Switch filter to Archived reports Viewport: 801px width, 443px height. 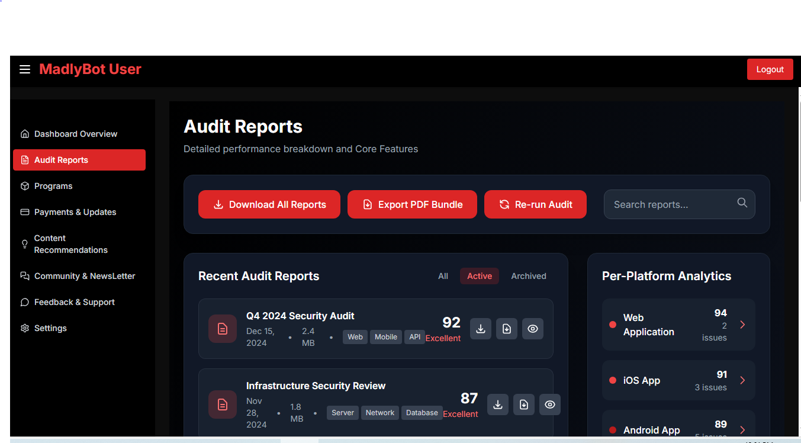point(528,276)
